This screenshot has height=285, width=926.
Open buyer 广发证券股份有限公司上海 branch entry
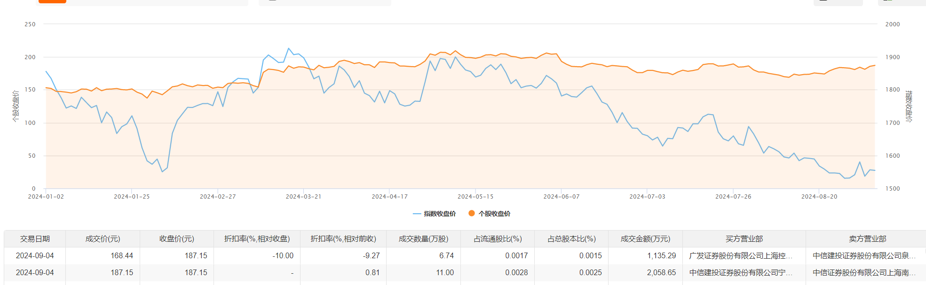click(741, 256)
